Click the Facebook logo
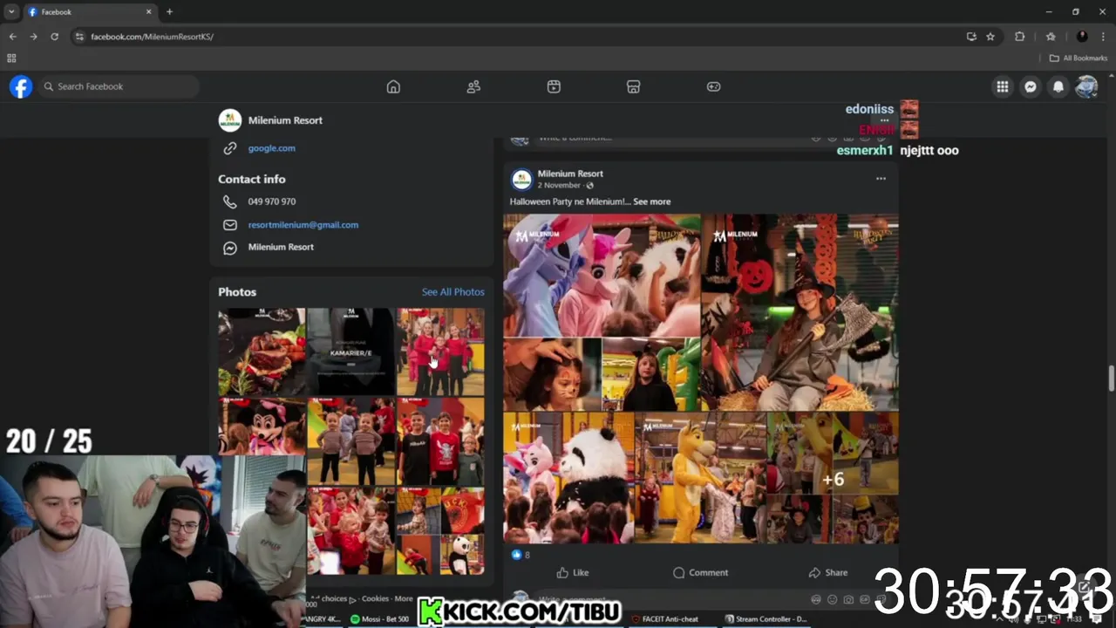This screenshot has height=628, width=1116. [21, 86]
